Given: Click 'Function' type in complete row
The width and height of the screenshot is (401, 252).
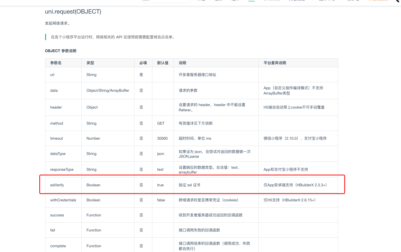Looking at the screenshot, I should 94,246.
